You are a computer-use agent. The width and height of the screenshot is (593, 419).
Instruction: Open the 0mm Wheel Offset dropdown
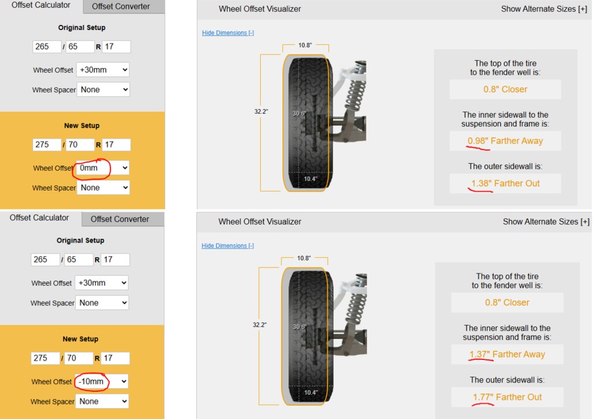pyautogui.click(x=103, y=168)
